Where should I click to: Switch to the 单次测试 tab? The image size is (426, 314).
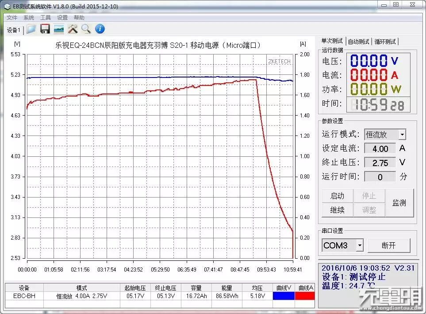coord(332,41)
